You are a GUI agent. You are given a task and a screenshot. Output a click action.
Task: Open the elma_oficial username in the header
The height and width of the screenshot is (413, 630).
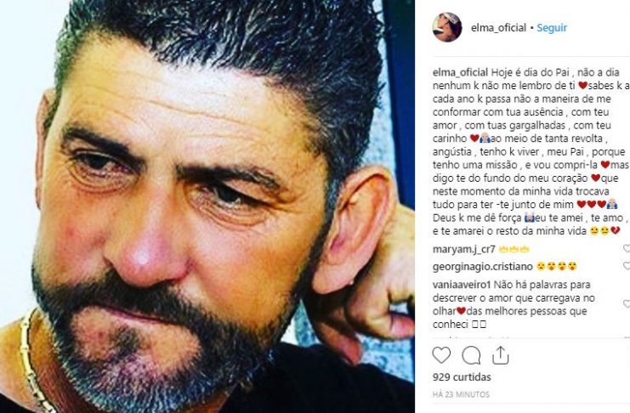click(x=498, y=28)
